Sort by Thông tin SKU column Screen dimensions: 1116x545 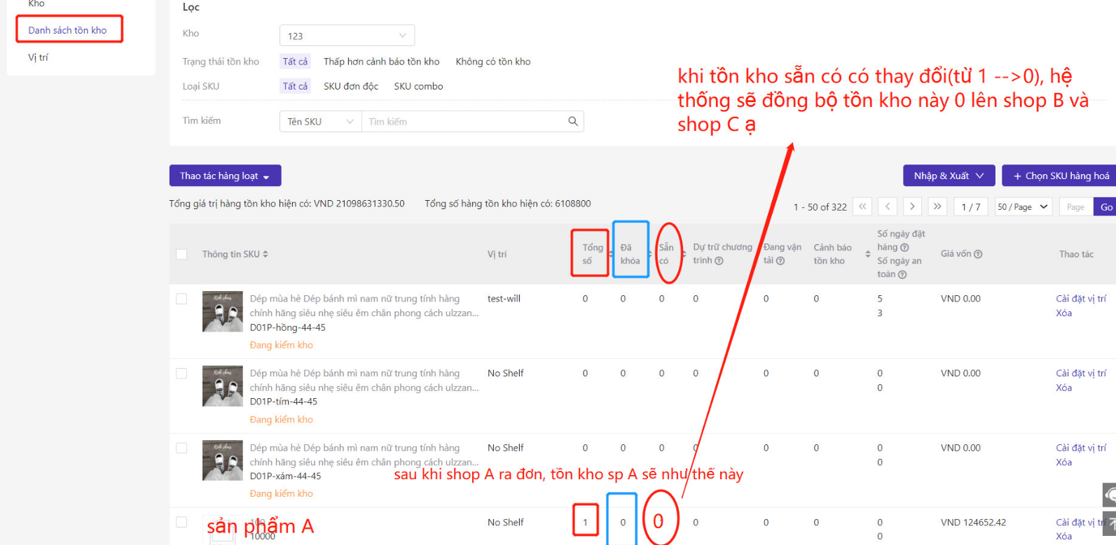click(266, 254)
